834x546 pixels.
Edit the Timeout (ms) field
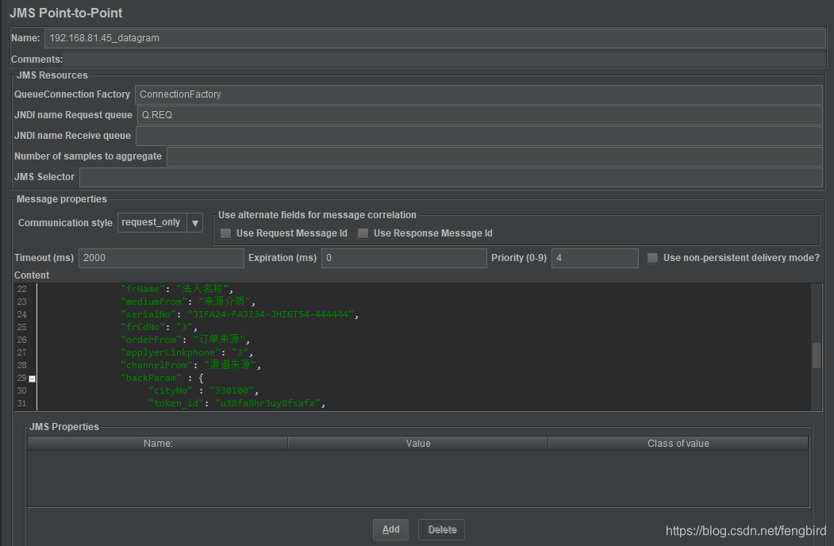tap(161, 258)
